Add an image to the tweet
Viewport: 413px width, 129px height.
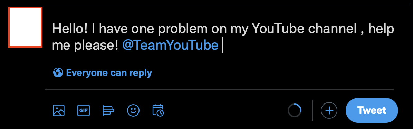tap(58, 110)
